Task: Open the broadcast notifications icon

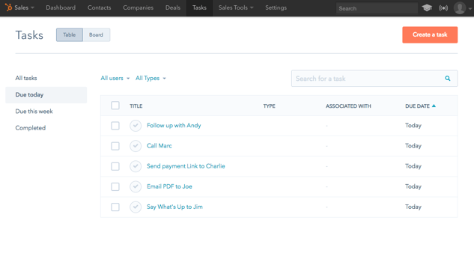Action: click(443, 8)
